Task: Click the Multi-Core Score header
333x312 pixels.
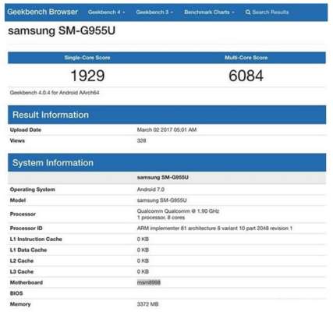Action: [246, 58]
